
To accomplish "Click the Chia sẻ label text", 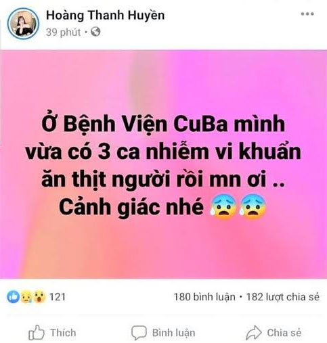I will (x=284, y=333).
